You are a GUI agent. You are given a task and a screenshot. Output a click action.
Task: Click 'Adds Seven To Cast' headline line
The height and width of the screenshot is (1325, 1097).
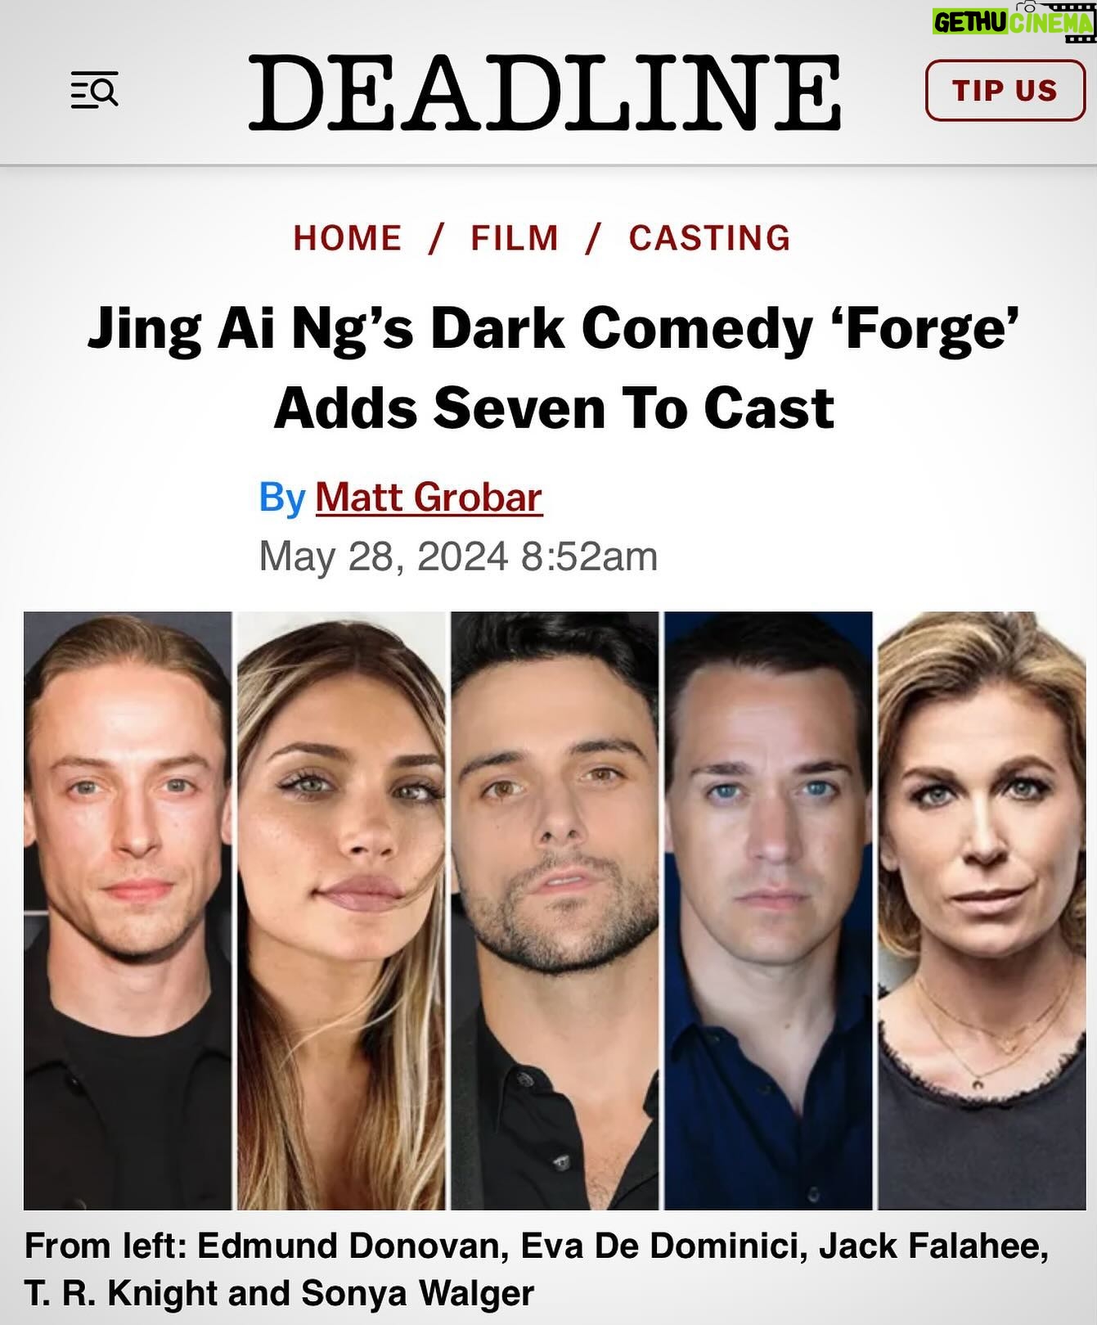pos(554,408)
